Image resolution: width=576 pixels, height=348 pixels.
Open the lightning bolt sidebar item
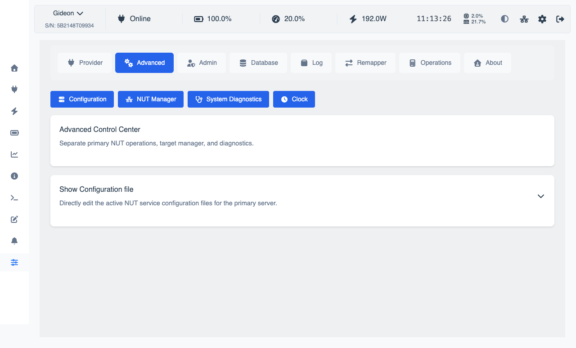coord(14,111)
